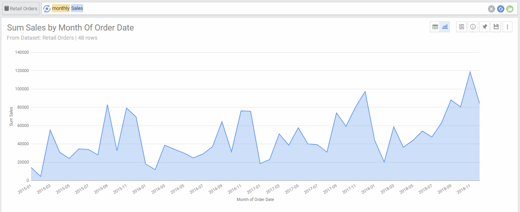Click the 140000 y-axis label

(22, 53)
